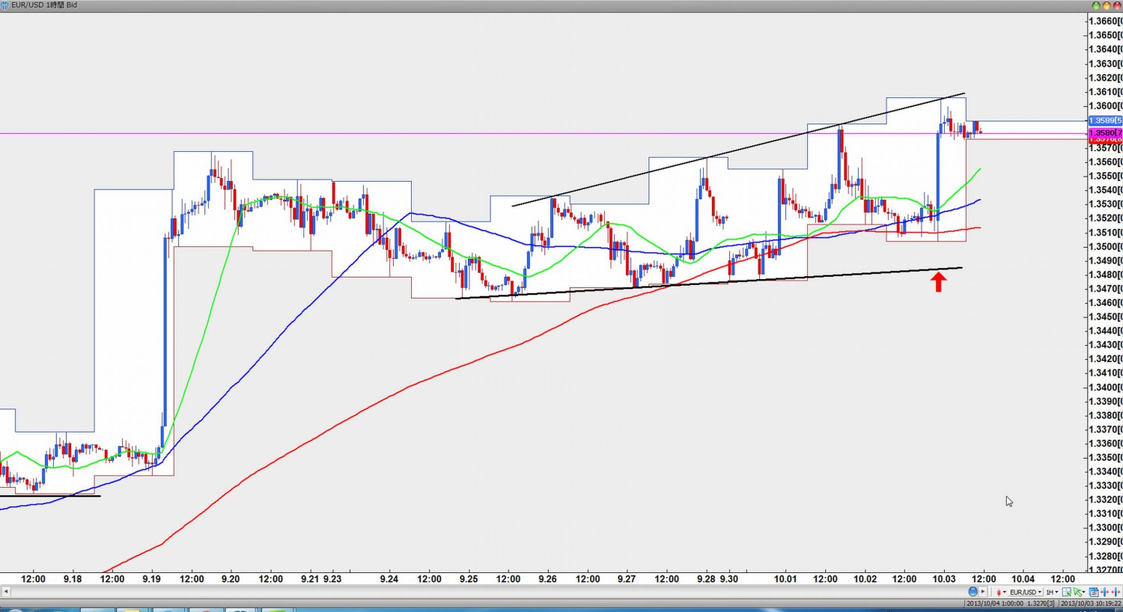
Task: Click the 10.03 date label on time axis
Action: 944,578
